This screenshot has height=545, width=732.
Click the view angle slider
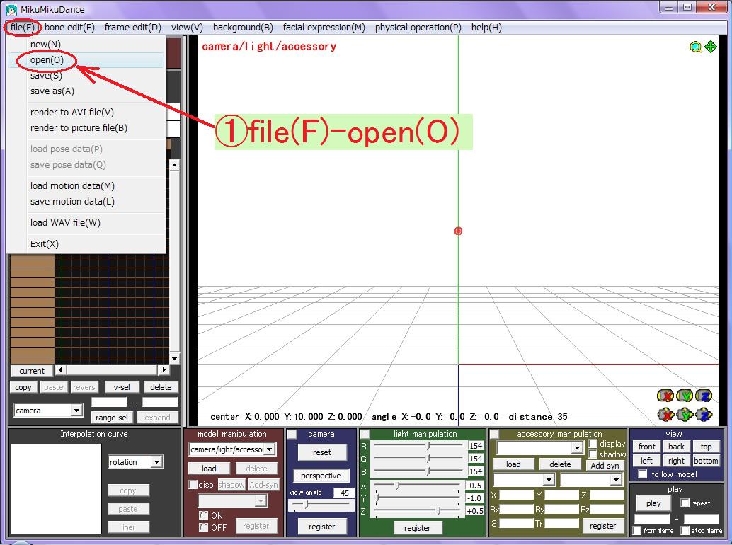pos(321,505)
